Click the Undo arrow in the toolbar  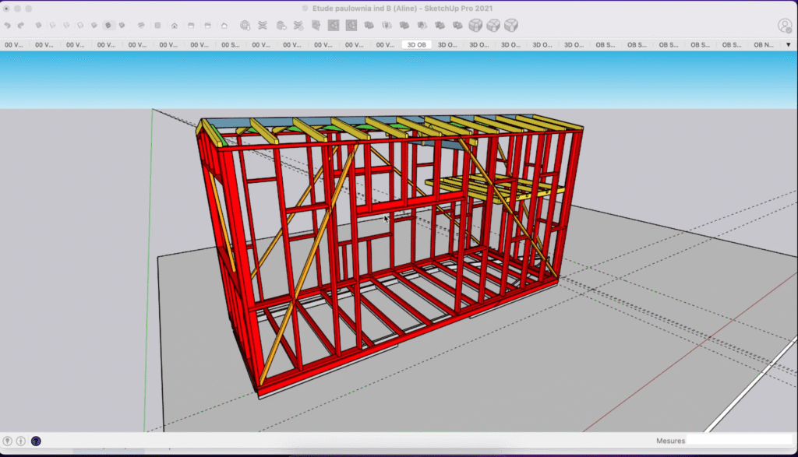click(7, 24)
